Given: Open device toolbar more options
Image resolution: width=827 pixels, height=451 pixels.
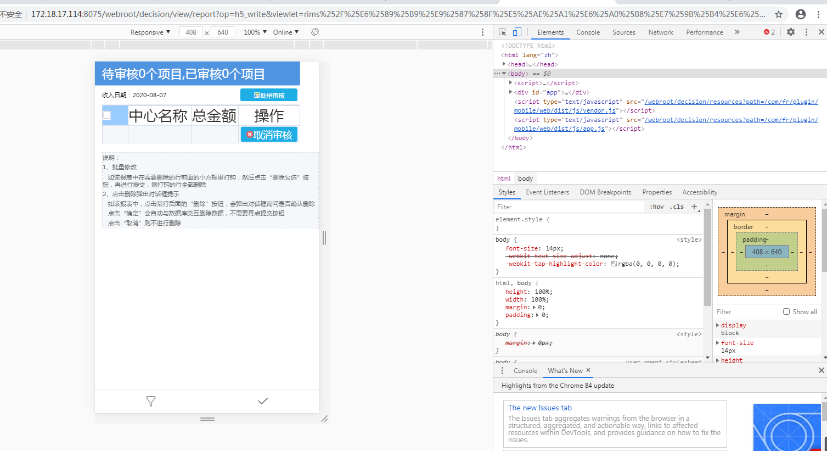Looking at the screenshot, I should click(482, 32).
